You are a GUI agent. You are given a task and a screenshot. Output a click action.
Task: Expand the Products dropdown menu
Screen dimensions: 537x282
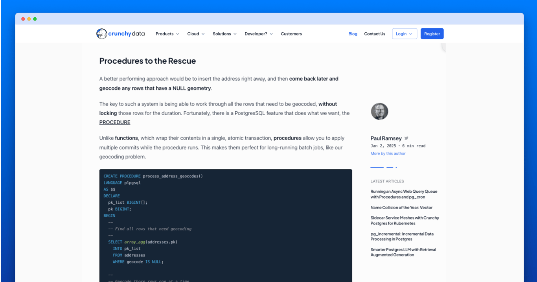point(167,34)
